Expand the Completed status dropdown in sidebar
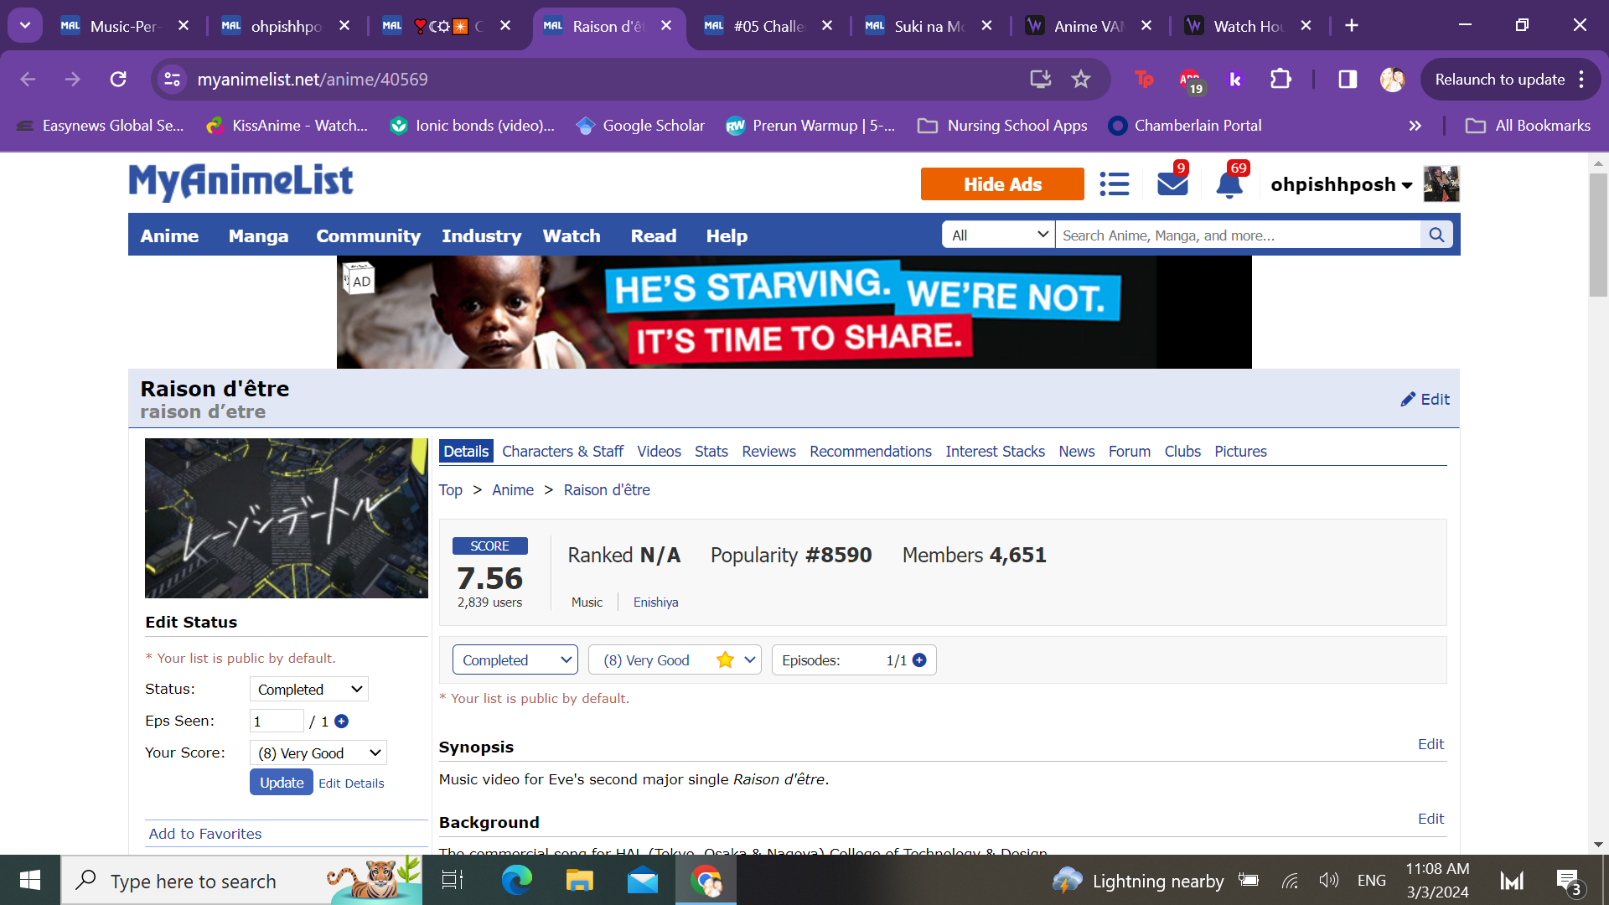The height and width of the screenshot is (905, 1609). 308,690
